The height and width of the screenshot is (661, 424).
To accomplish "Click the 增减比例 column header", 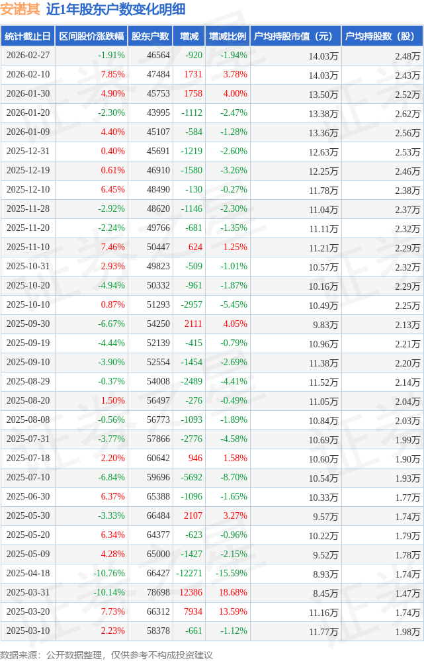I will click(228, 36).
